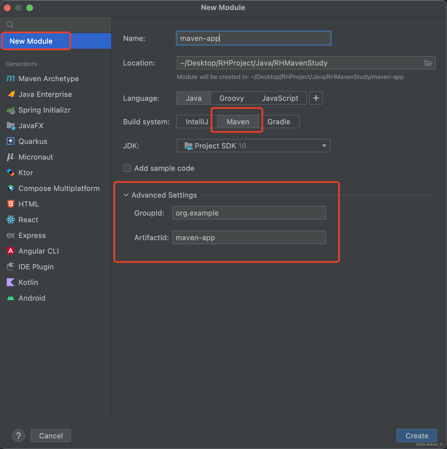Click the search magnifier icon
The width and height of the screenshot is (447, 449).
(x=10, y=25)
